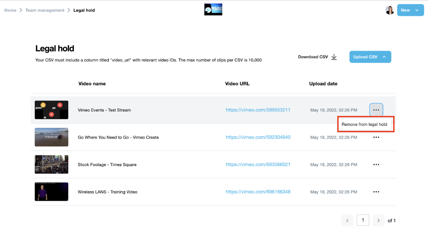Image resolution: width=429 pixels, height=240 pixels.
Task: Open three-dot menu for Stock Footage Times Square
Action: click(x=376, y=165)
